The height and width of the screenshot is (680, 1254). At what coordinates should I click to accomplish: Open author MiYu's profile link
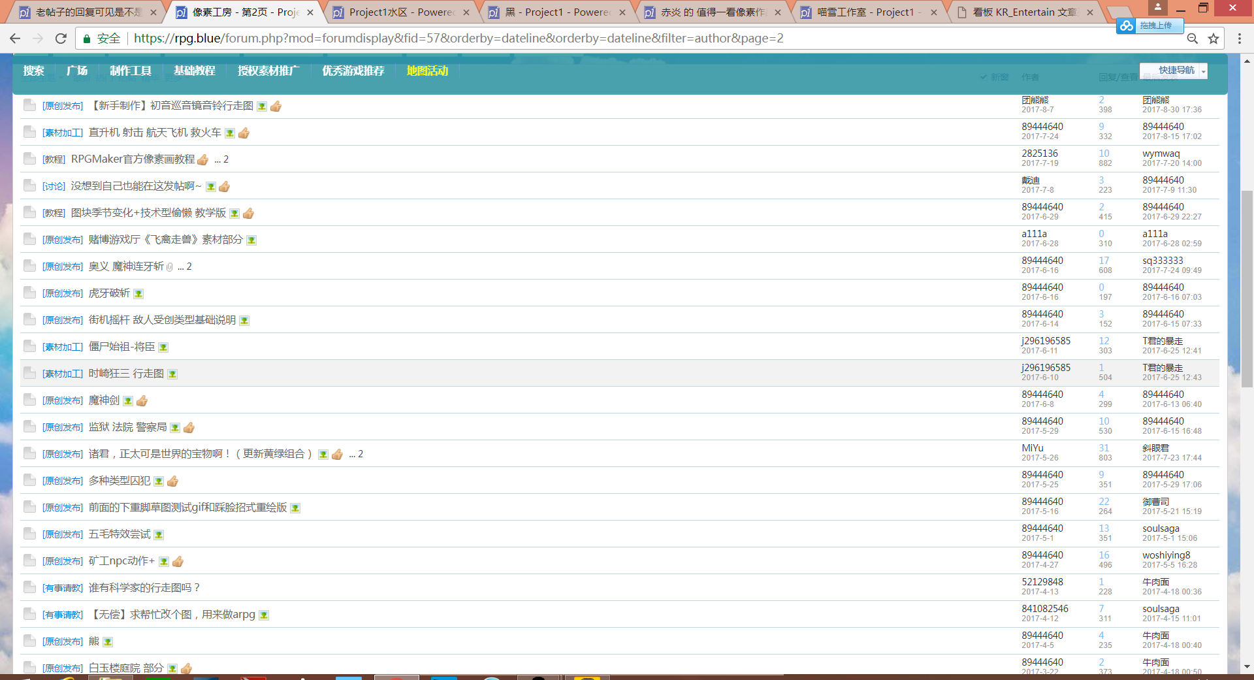1033,448
